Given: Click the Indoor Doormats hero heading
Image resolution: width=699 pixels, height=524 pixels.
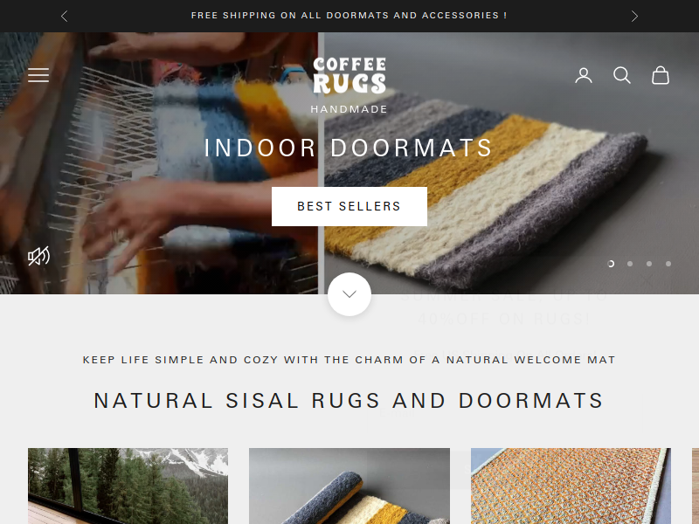Looking at the screenshot, I should pyautogui.click(x=349, y=148).
